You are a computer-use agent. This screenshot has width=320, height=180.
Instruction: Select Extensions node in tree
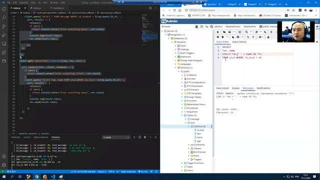tap(185, 56)
